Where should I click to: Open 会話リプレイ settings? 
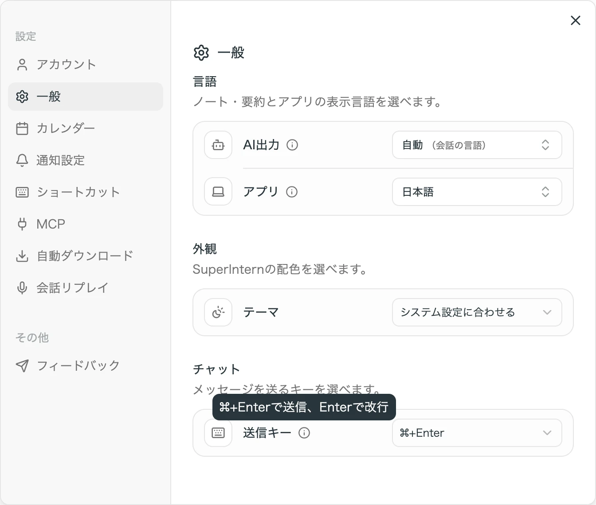pos(85,288)
